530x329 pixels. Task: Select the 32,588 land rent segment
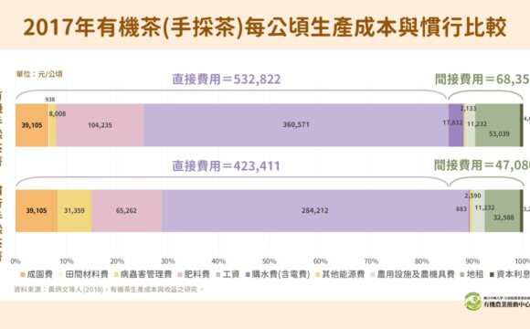(x=503, y=211)
